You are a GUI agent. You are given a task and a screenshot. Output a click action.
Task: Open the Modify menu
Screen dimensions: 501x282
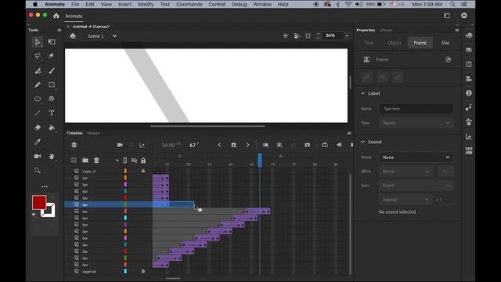click(146, 4)
